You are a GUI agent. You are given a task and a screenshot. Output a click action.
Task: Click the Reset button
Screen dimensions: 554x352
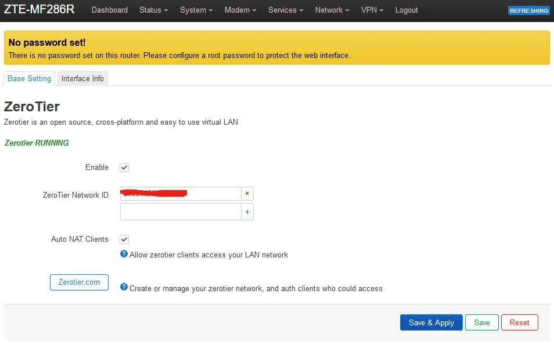point(519,323)
